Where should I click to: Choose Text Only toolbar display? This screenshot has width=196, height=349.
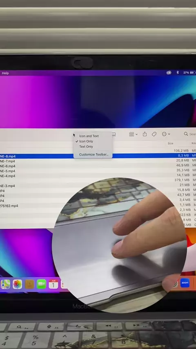(86, 147)
